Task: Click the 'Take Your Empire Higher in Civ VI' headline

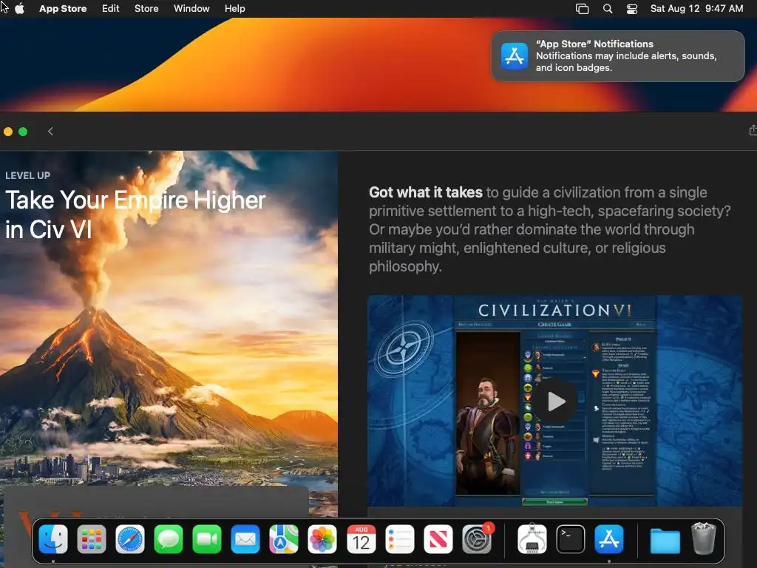Action: tap(135, 214)
